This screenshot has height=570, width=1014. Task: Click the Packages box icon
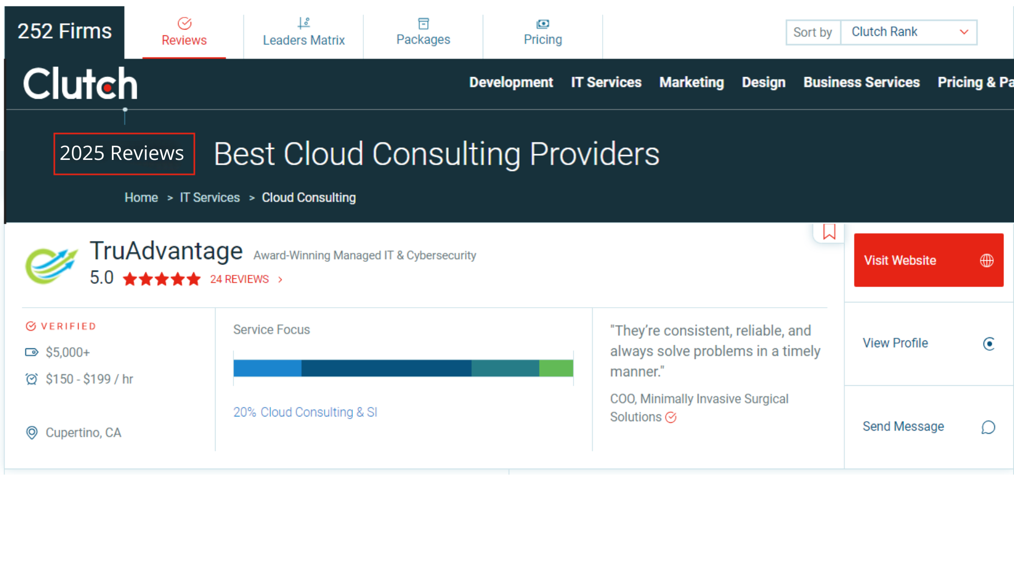tap(424, 23)
